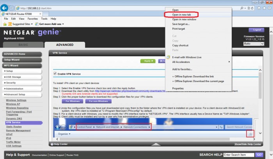273x159 pixels.
Task: Expand the Administration sidebar section
Action: pyautogui.click(x=22, y=89)
